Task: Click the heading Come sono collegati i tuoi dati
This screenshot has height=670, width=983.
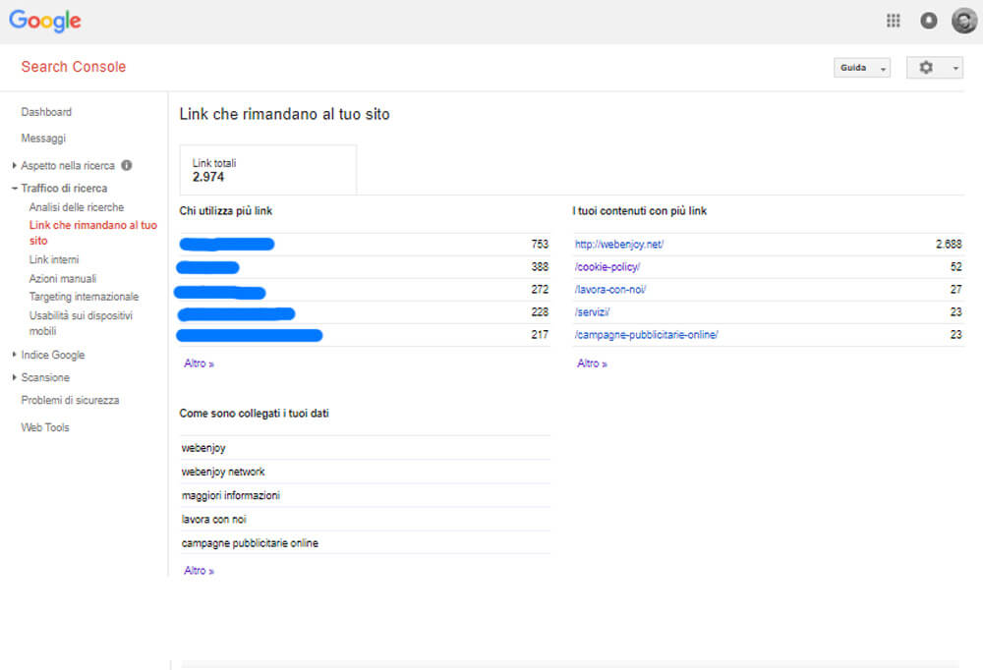Action: click(x=254, y=414)
